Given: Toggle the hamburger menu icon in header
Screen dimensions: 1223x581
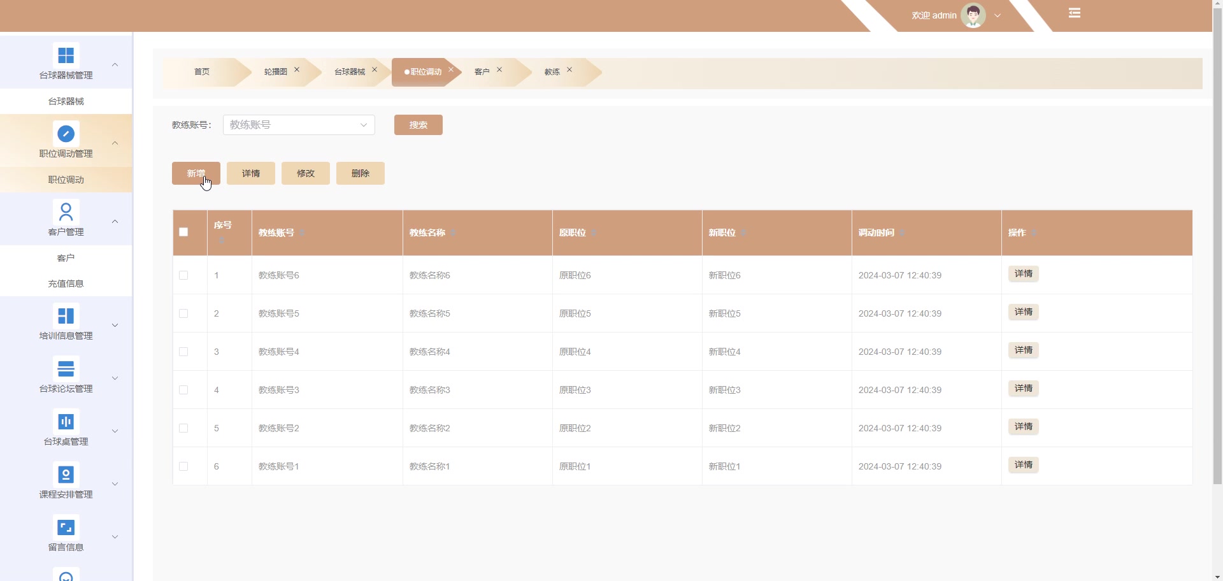Looking at the screenshot, I should pyautogui.click(x=1075, y=13).
